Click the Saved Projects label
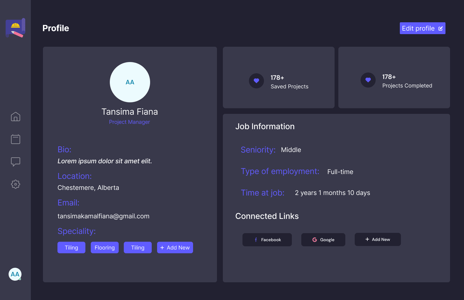This screenshot has height=300, width=464. [x=289, y=86]
